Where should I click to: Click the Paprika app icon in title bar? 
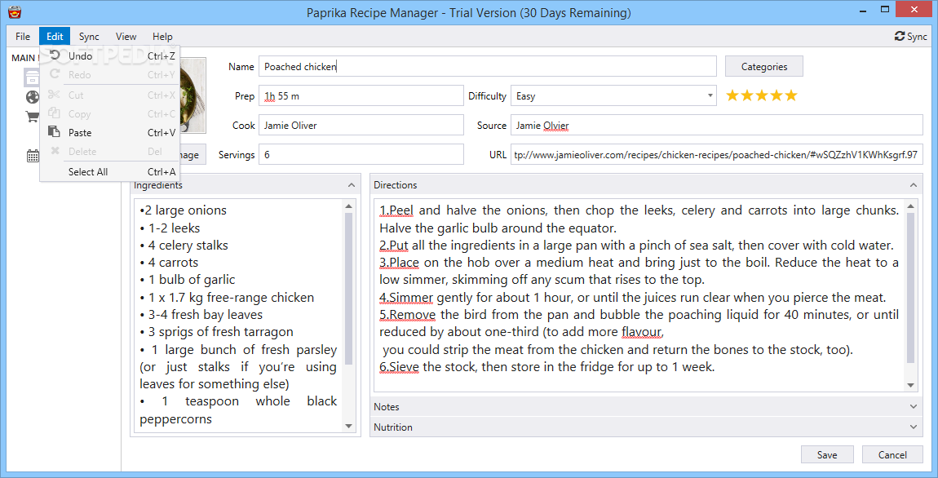tap(15, 12)
